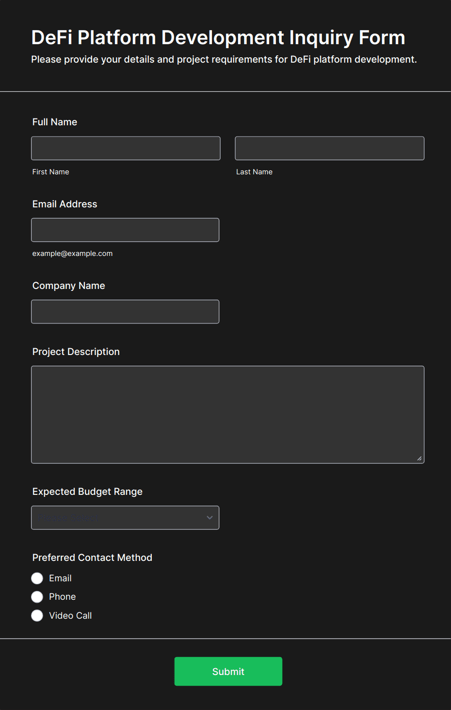Click inside the Project Description textarea

227,414
